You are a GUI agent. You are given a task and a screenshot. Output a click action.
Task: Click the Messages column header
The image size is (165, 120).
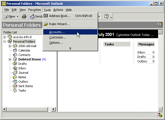[x=146, y=44]
